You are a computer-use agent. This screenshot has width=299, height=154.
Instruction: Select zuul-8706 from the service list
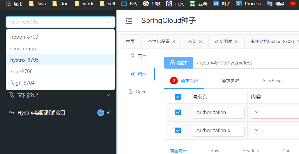[x=61, y=71]
